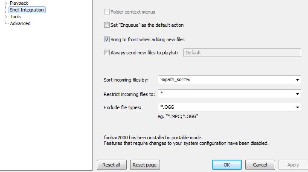Select Shell Integration in the tree
The height and width of the screenshot is (172, 308).
point(26,10)
